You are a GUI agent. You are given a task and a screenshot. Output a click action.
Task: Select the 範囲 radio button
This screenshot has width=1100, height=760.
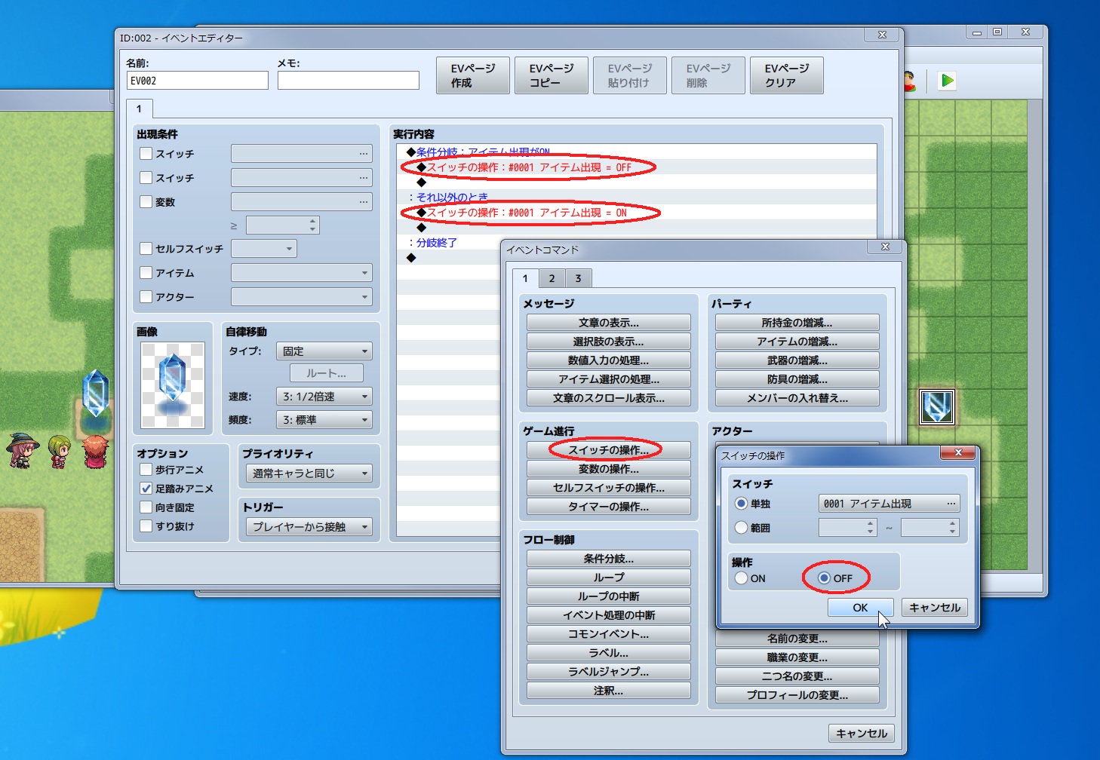(x=741, y=528)
